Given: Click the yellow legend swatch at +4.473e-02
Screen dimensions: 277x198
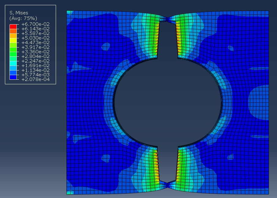Looking at the screenshot, I should [13, 40].
